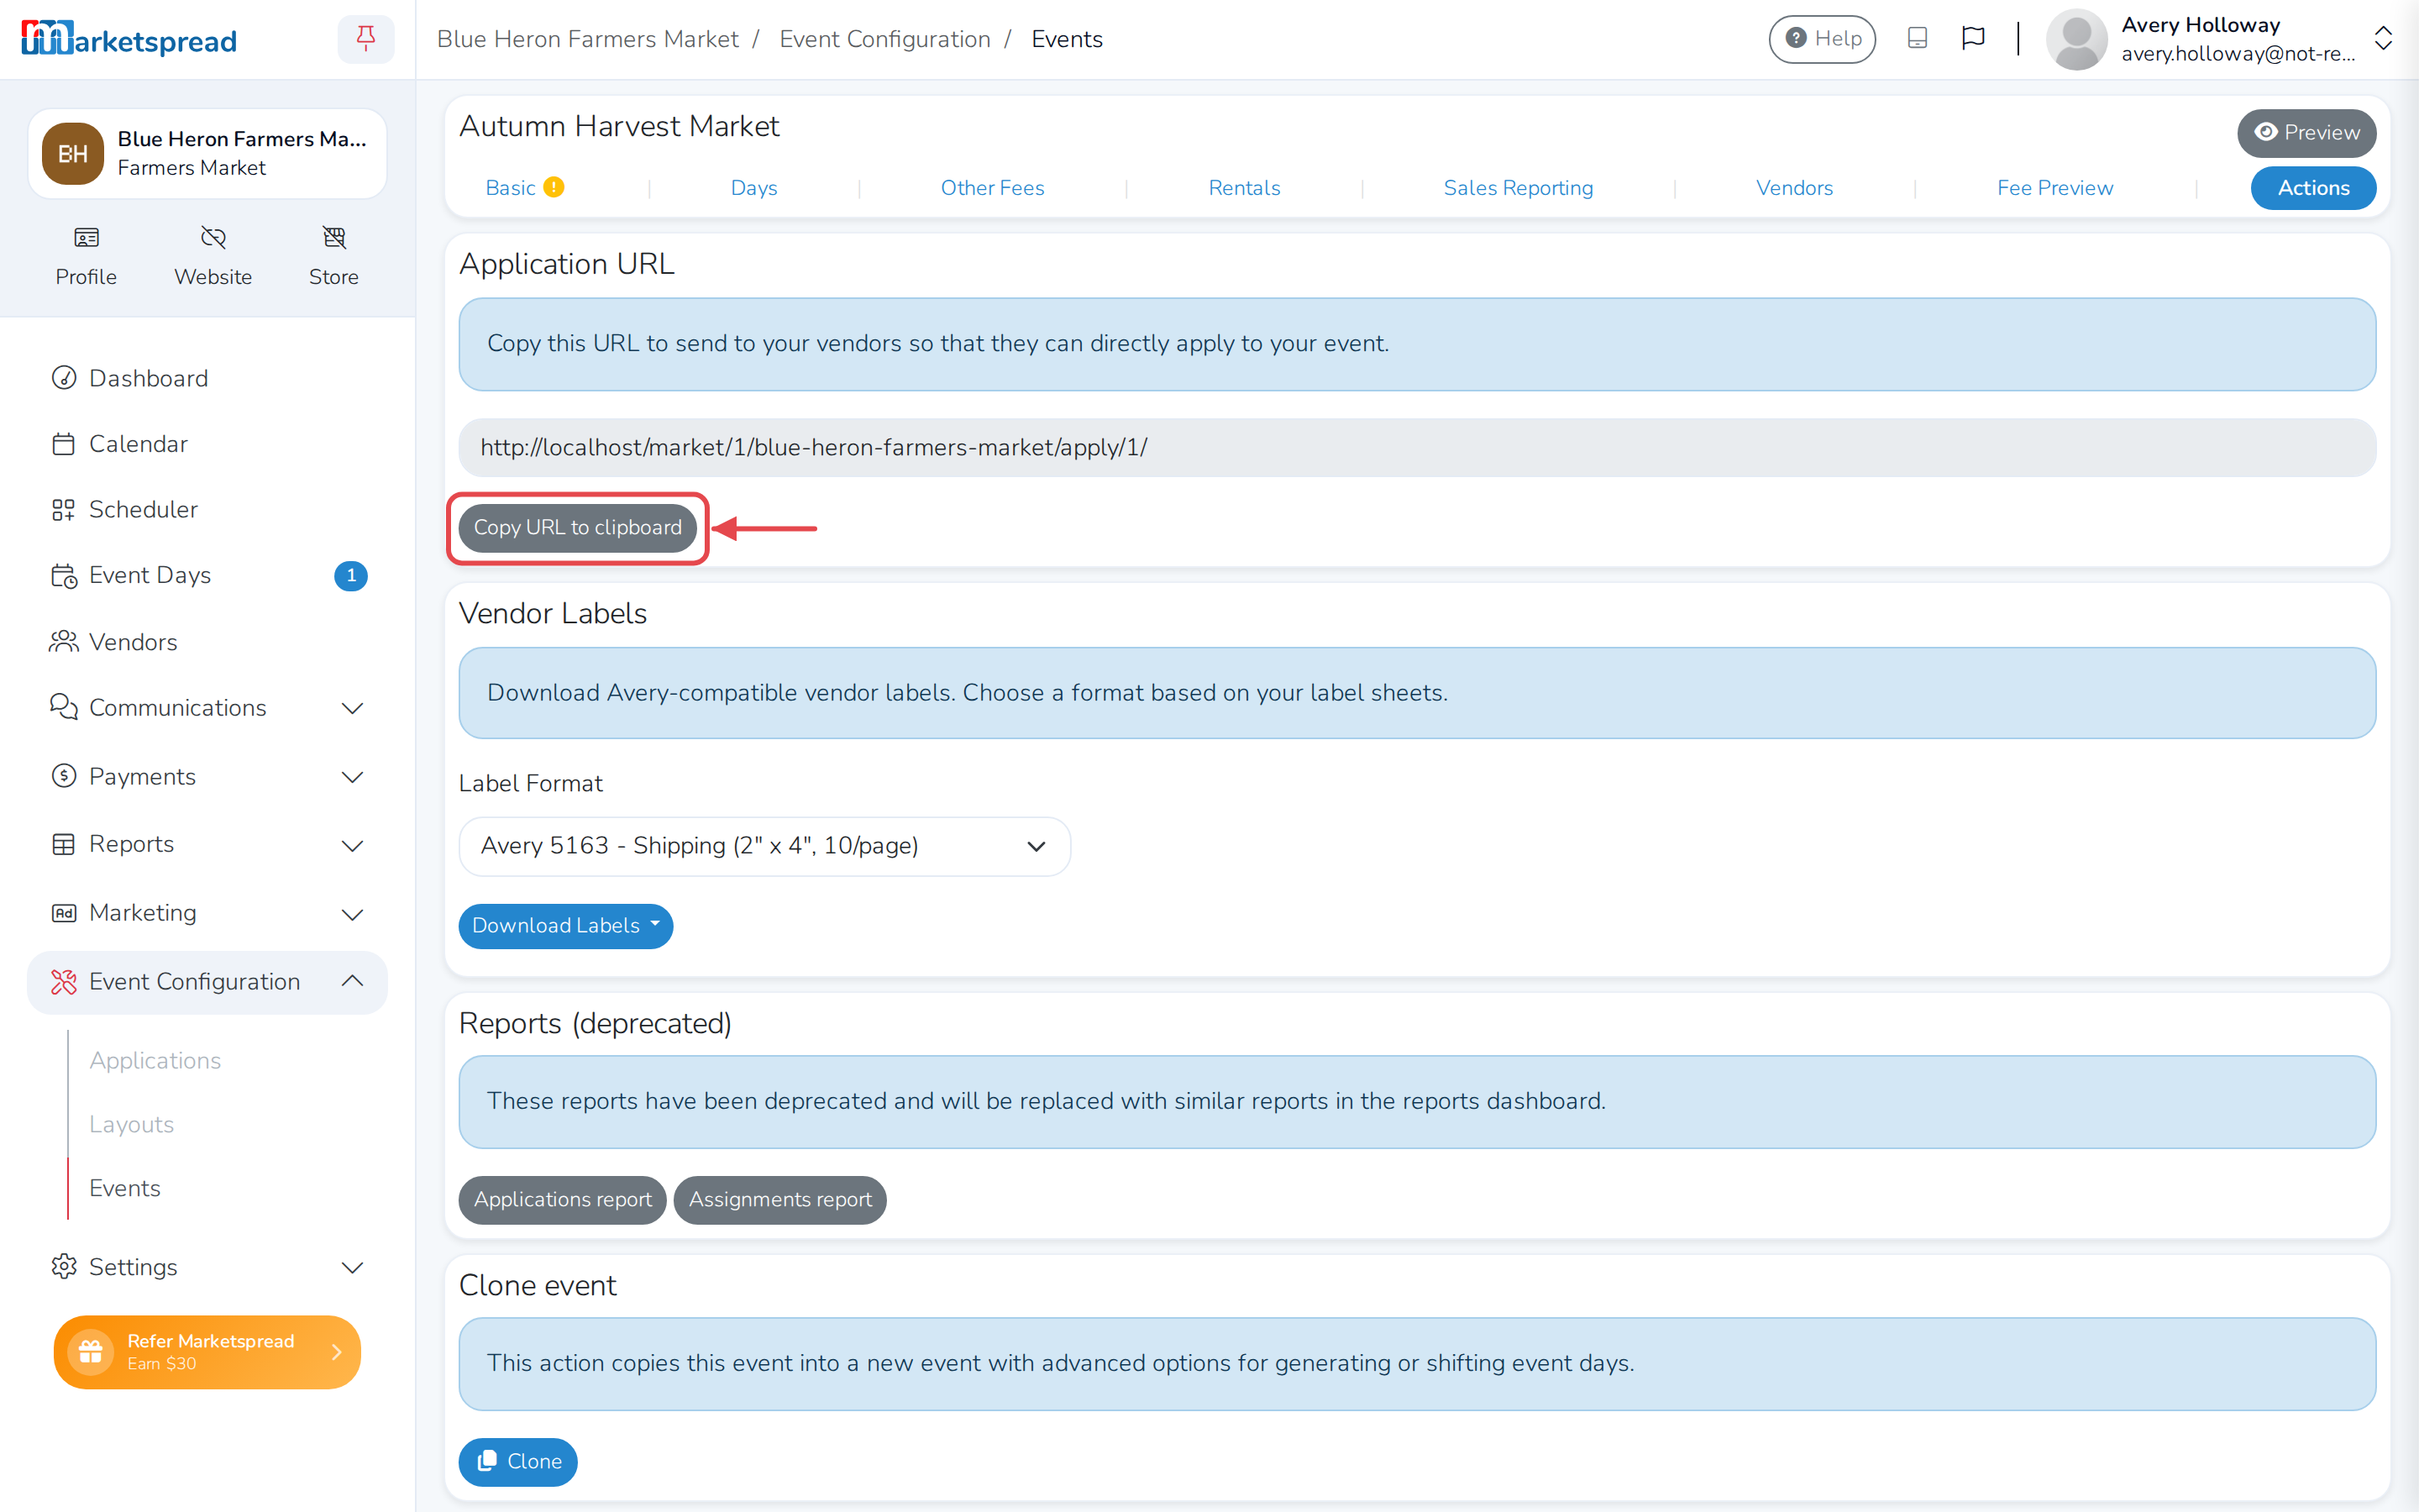Image resolution: width=2419 pixels, height=1512 pixels.
Task: Click the Marketspread logo
Action: (x=129, y=39)
